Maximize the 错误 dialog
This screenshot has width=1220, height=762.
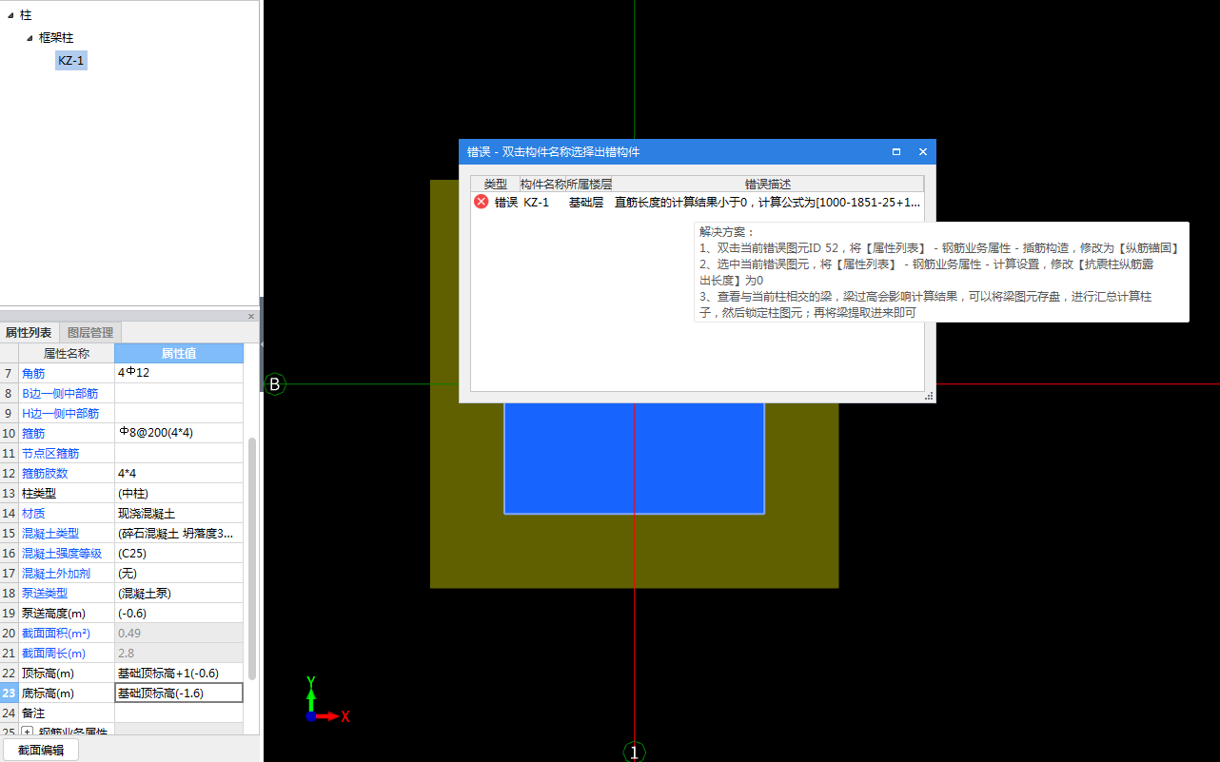pyautogui.click(x=896, y=152)
